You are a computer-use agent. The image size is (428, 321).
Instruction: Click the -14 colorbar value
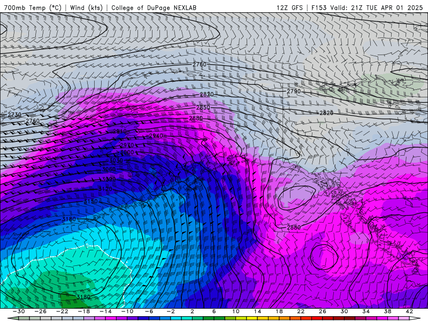pyautogui.click(x=105, y=311)
